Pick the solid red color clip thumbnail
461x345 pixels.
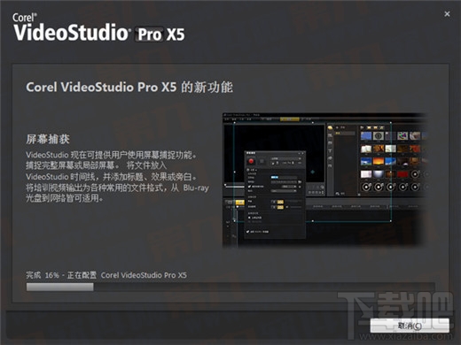pyautogui.click(x=402, y=174)
